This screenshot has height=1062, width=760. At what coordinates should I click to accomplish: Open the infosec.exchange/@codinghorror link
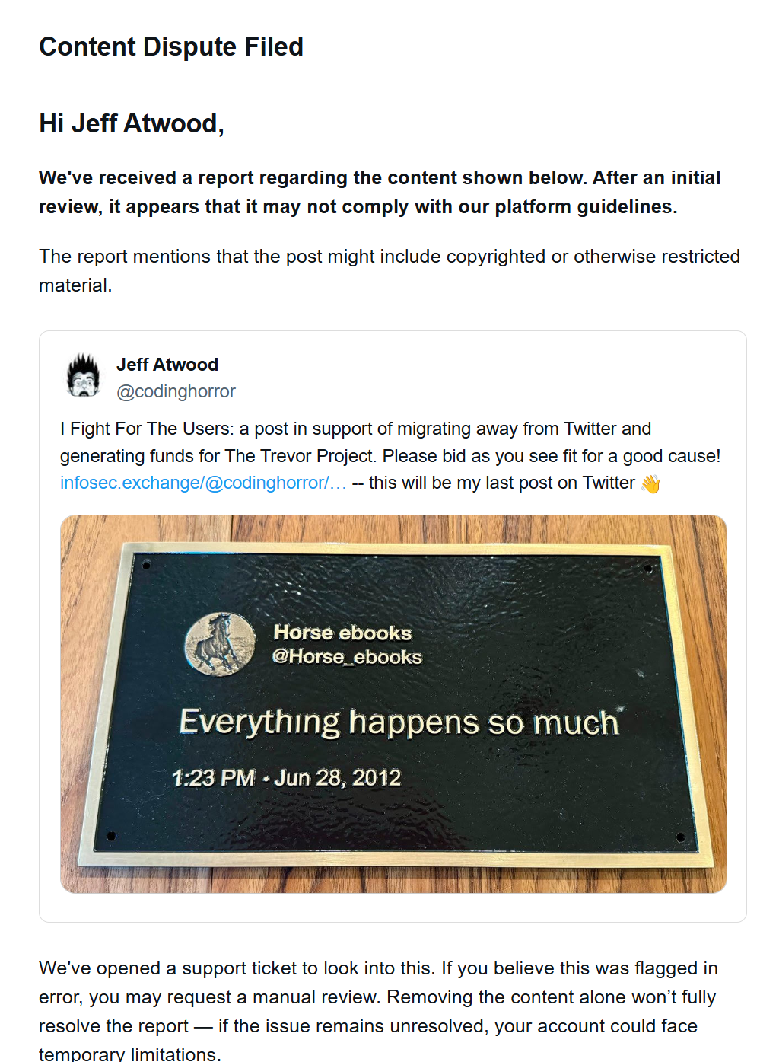pos(203,483)
